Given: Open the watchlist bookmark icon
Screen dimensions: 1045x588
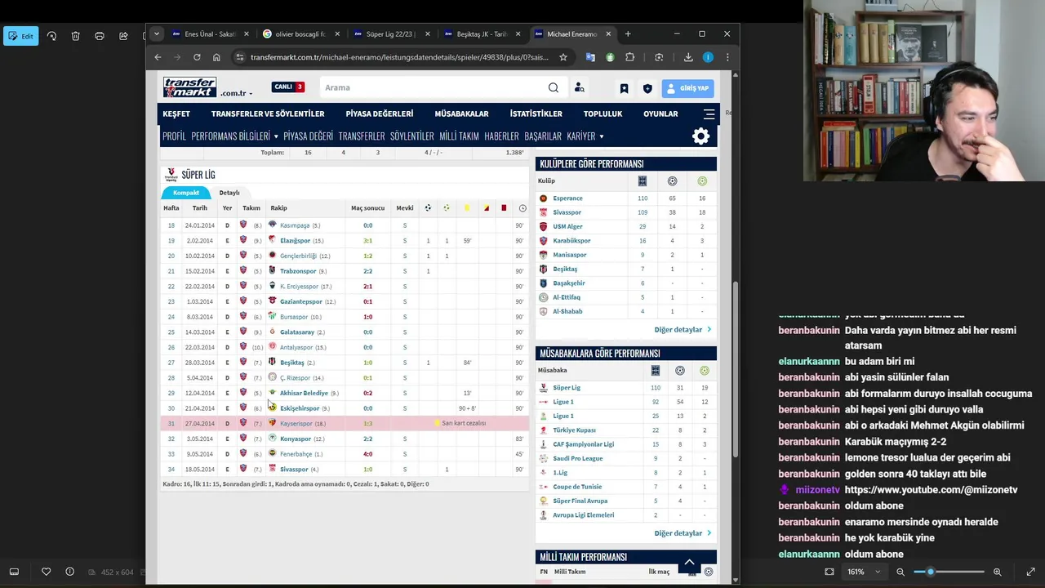Looking at the screenshot, I should pyautogui.click(x=624, y=88).
